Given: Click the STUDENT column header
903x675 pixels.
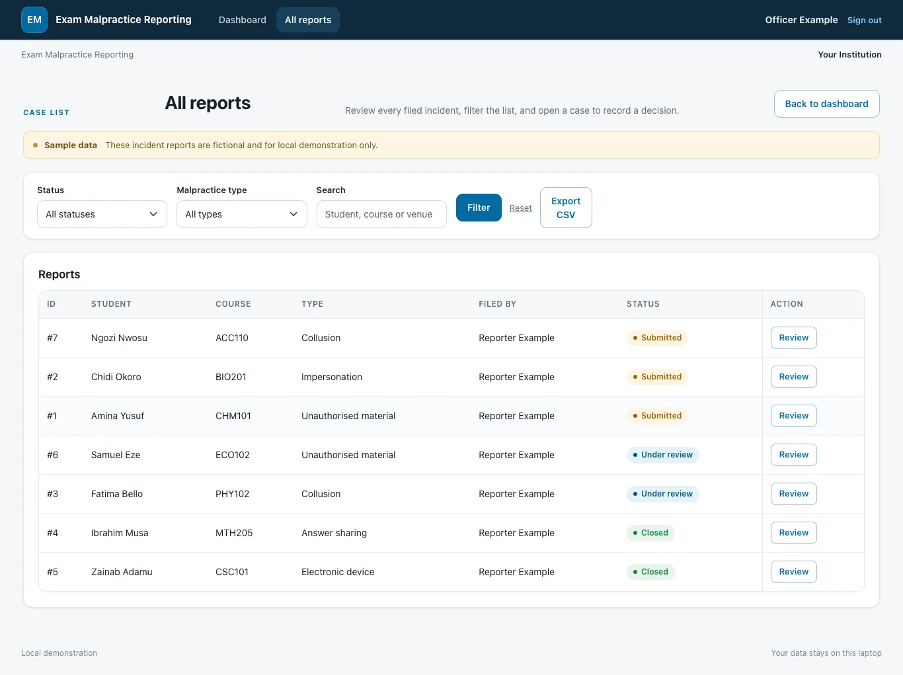Looking at the screenshot, I should click(x=111, y=304).
